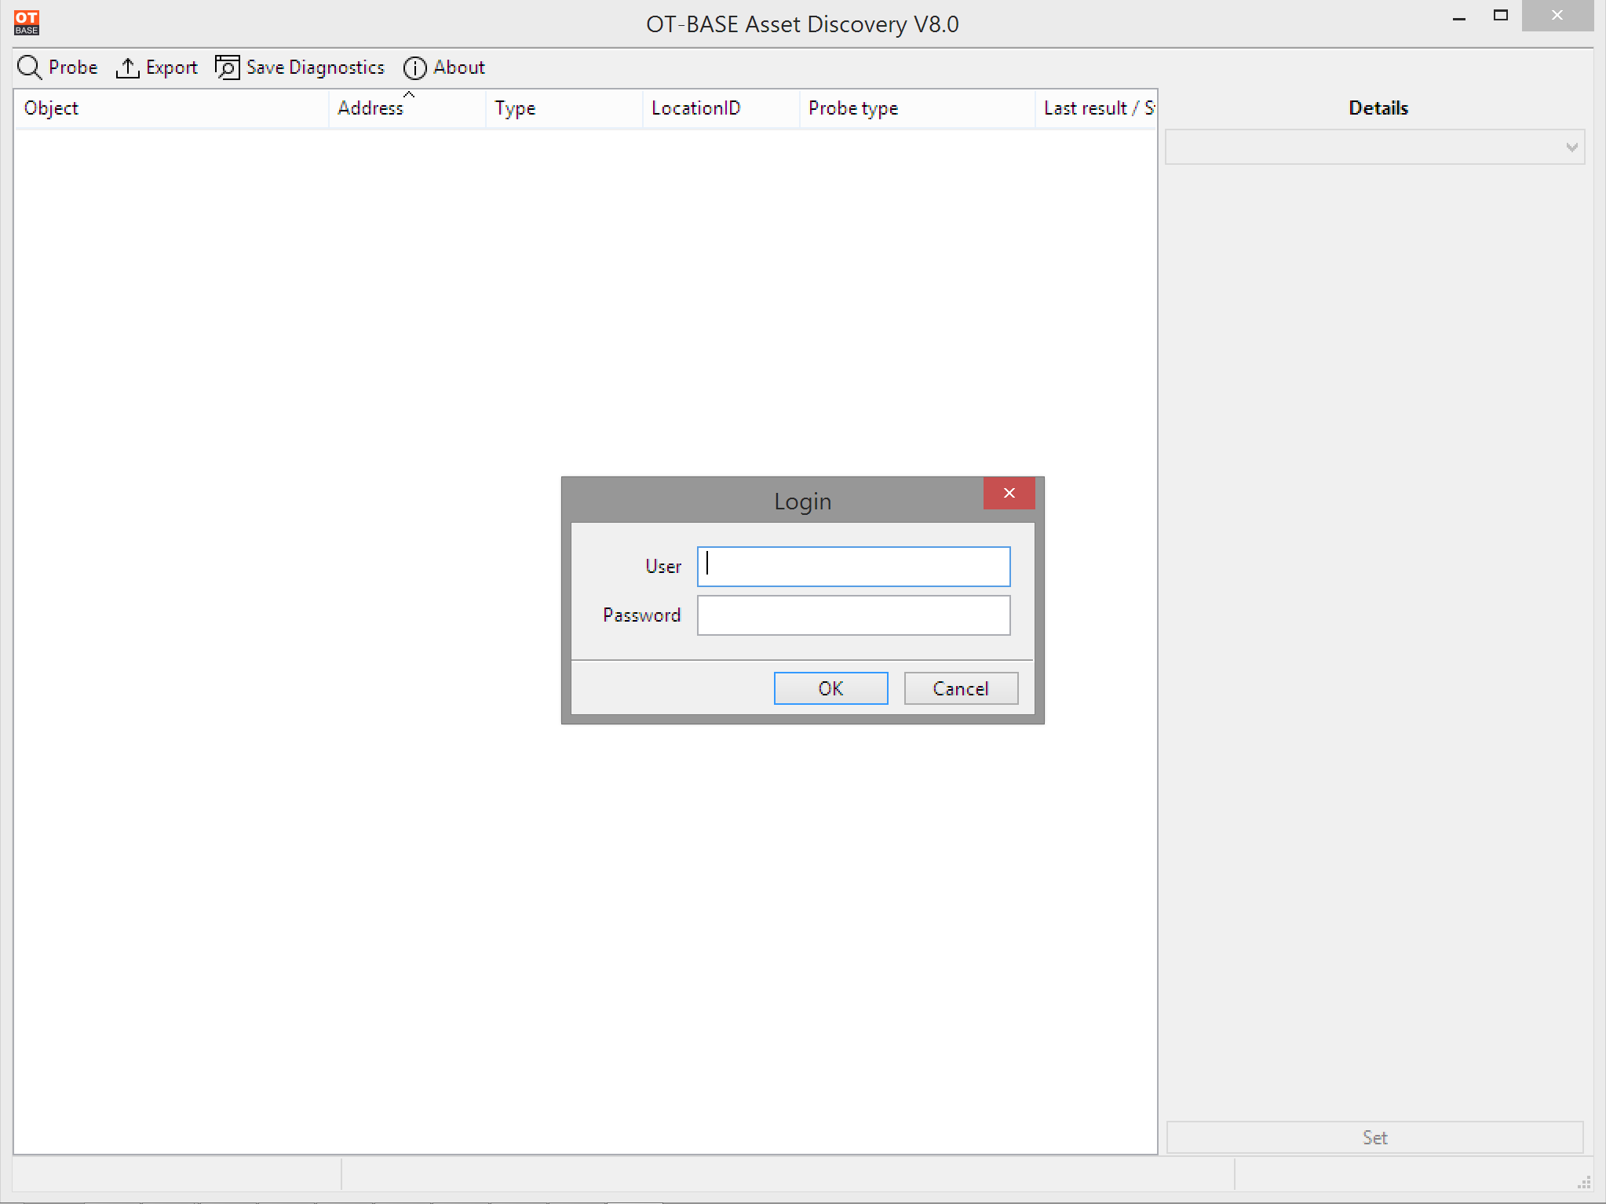Image resolution: width=1606 pixels, height=1204 pixels.
Task: Click the window resize grip corner
Action: [x=1584, y=1182]
